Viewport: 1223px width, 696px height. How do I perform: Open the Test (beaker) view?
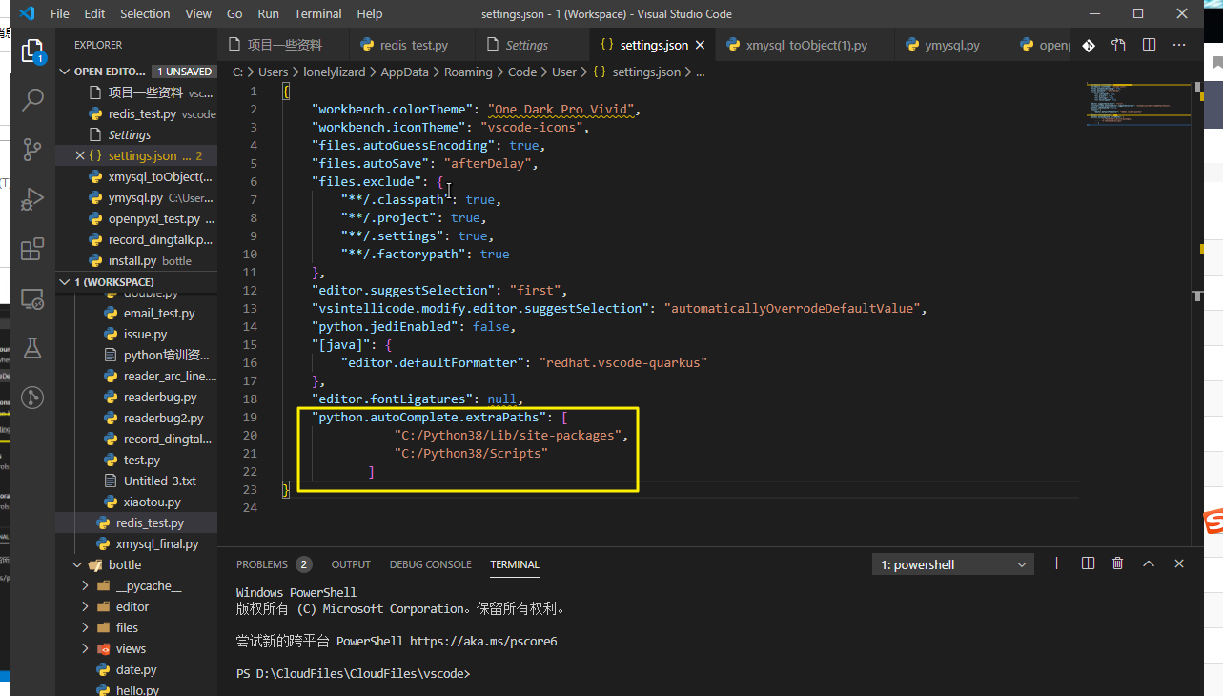click(32, 348)
